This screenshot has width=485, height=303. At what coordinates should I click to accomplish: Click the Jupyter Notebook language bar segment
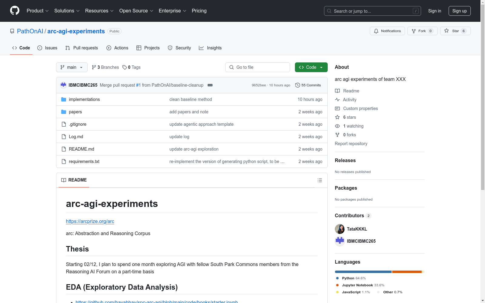tap(407, 272)
